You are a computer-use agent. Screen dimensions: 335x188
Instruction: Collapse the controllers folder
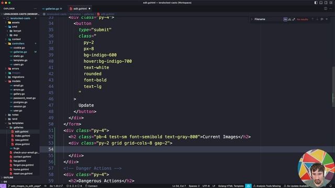click(18, 43)
